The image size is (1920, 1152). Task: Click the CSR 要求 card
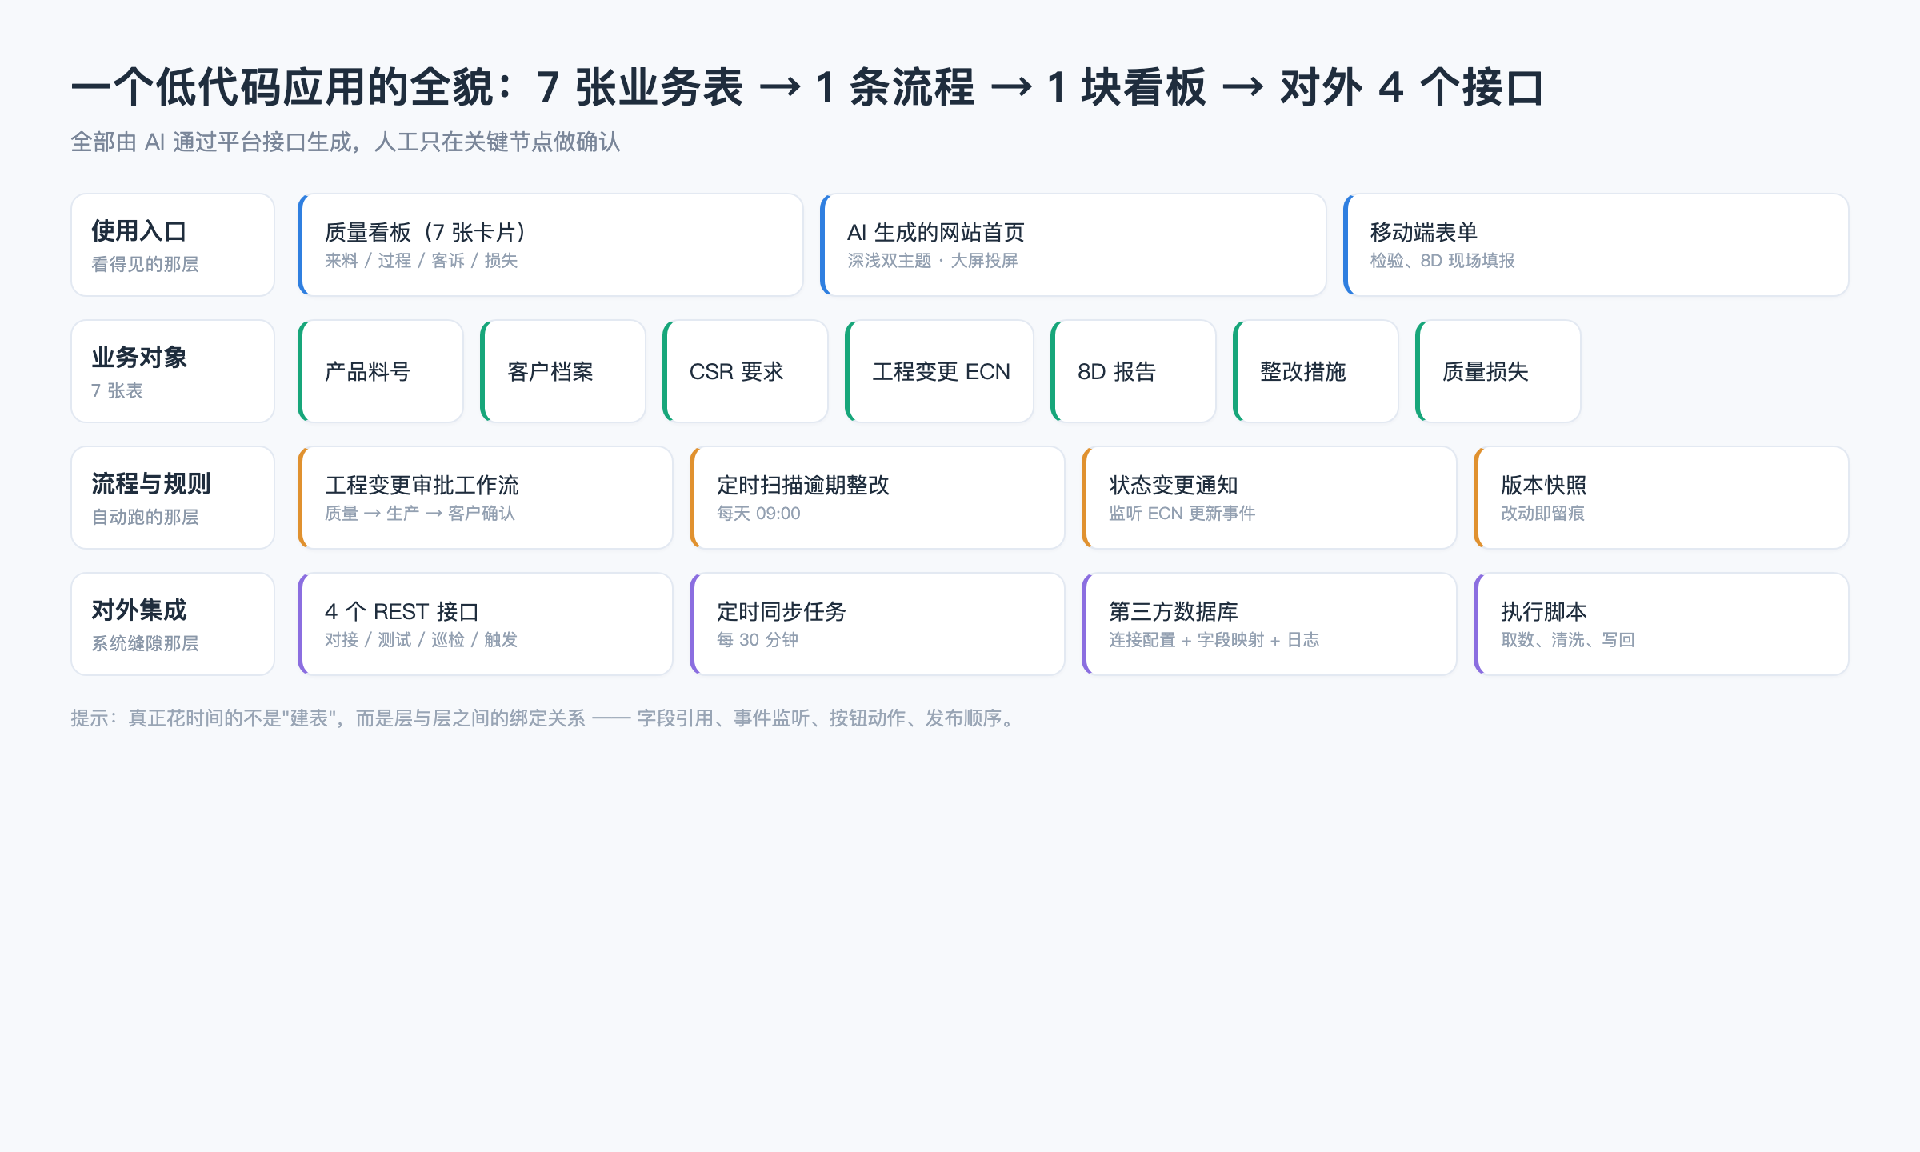tap(745, 371)
